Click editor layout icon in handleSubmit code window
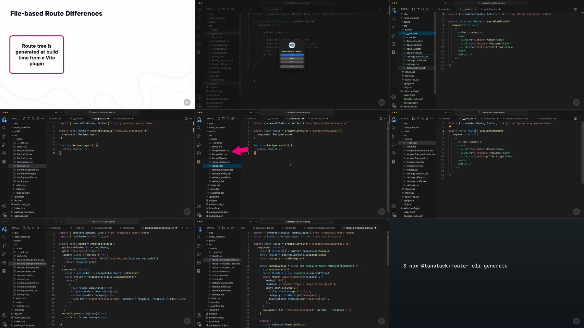This screenshot has width=584, height=328. tap(381, 228)
